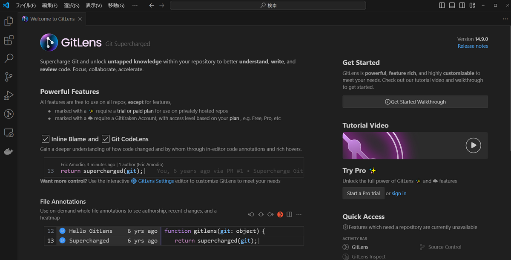
Task: Click the help icon before unavailable features note
Action: (x=345, y=227)
